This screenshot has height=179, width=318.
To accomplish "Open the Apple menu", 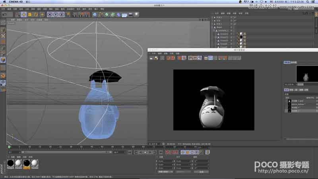I will pos(4,2).
